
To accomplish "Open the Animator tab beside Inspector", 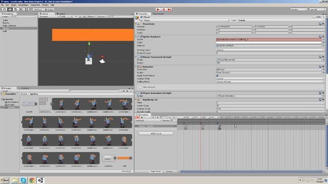I will point(159,14).
